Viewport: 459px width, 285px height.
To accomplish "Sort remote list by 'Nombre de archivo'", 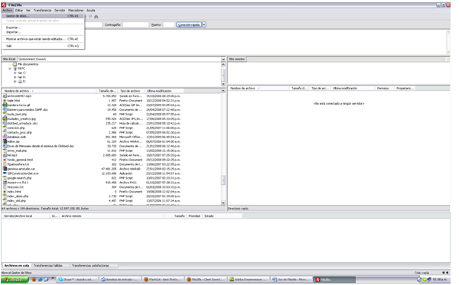I will pyautogui.click(x=259, y=89).
